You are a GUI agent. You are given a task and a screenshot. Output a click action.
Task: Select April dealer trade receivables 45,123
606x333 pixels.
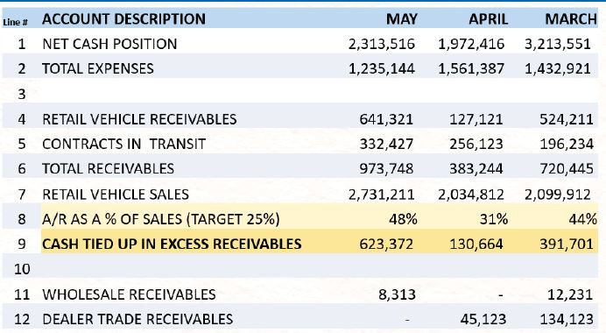pos(483,319)
